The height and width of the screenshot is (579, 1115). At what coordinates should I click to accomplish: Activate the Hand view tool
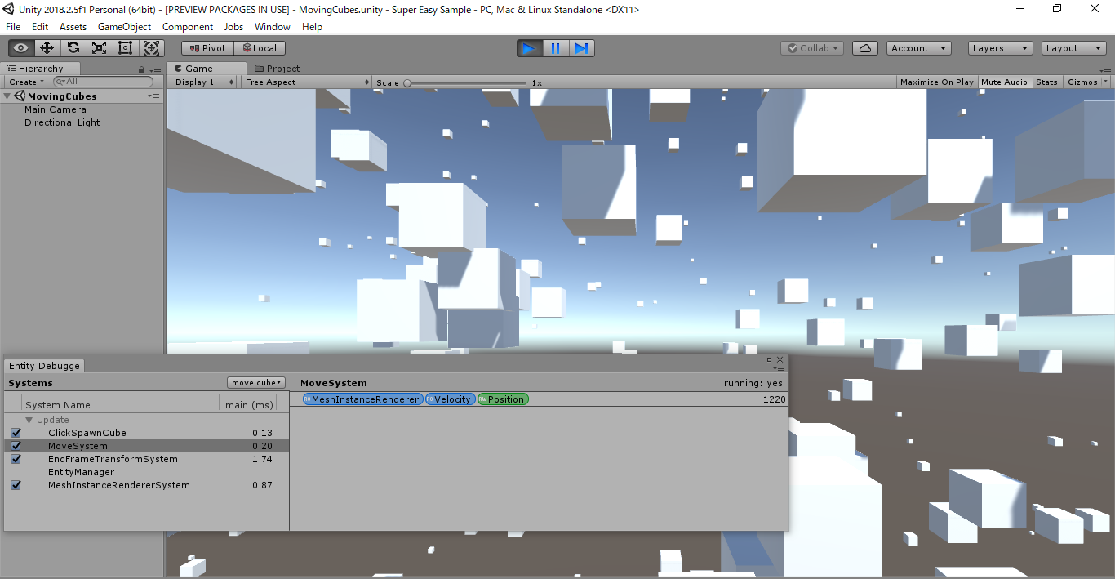(x=20, y=47)
